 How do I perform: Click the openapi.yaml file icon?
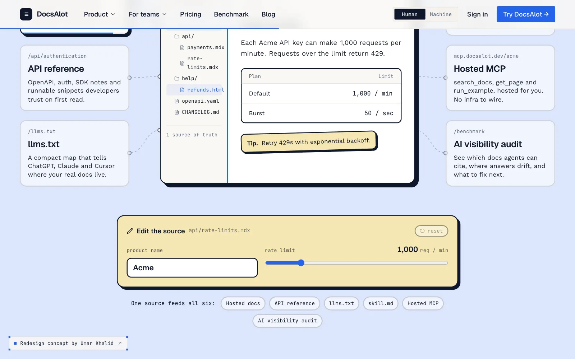tap(176, 101)
